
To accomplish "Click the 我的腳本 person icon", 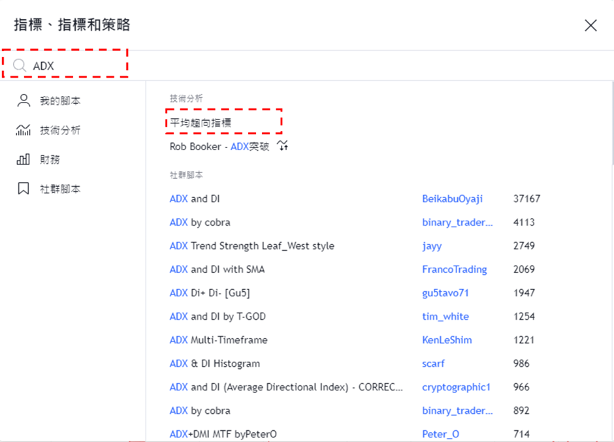I will pyautogui.click(x=24, y=101).
